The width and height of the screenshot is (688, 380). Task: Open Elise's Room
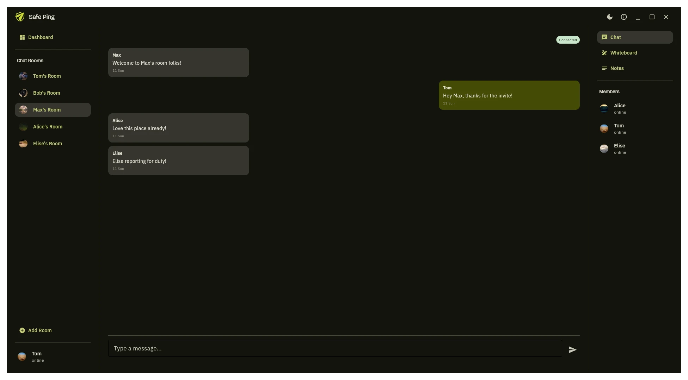53,144
